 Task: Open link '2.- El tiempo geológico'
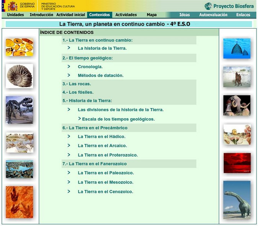[x=87, y=58]
